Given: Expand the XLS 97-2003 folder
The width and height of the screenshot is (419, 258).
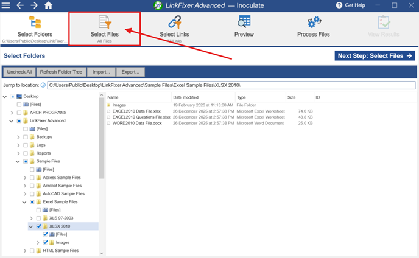Looking at the screenshot, I should (x=31, y=218).
